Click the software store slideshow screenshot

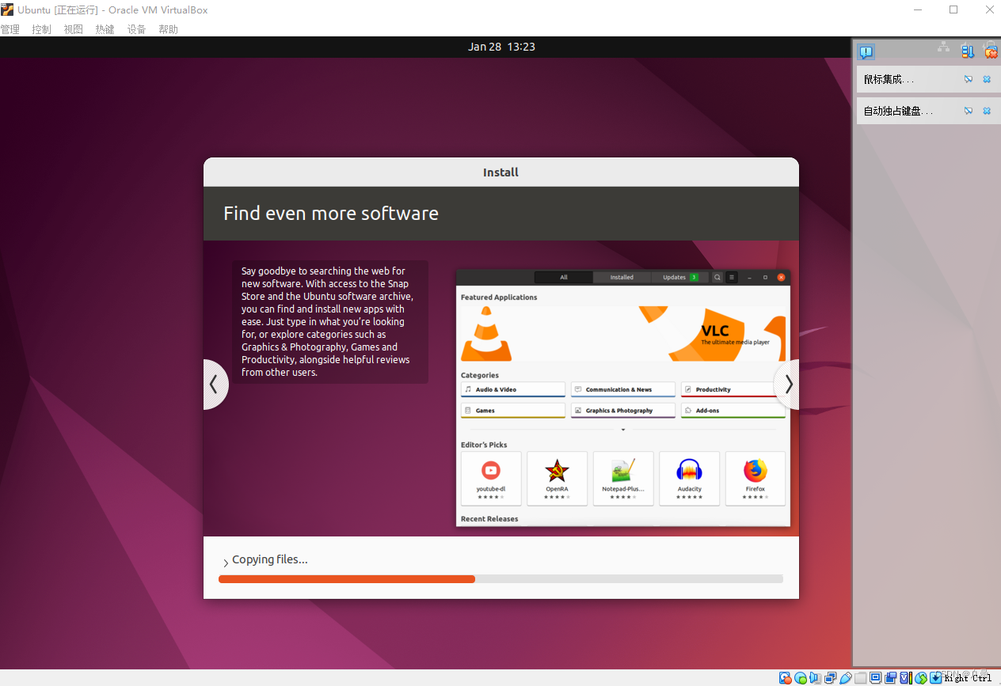623,397
